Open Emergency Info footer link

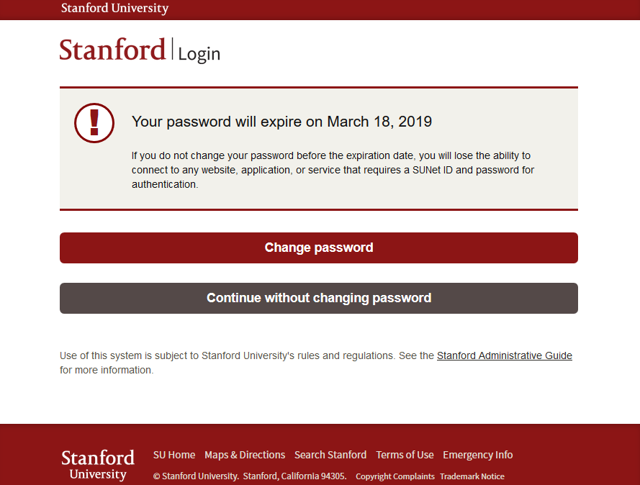pyautogui.click(x=477, y=455)
